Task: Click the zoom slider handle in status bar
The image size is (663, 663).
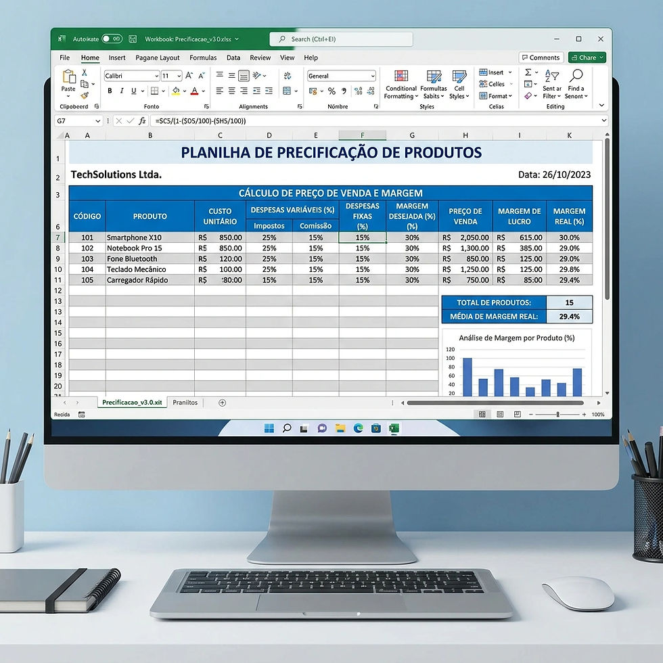Action: click(557, 415)
